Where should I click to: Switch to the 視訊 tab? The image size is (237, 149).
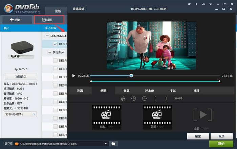point(196,91)
